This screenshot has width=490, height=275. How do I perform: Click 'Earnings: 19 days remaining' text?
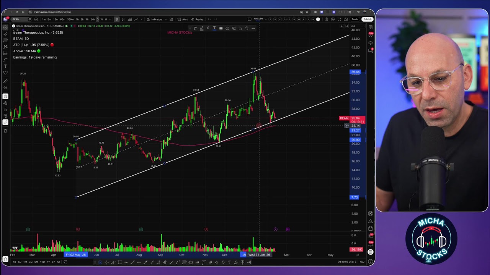[x=35, y=57]
